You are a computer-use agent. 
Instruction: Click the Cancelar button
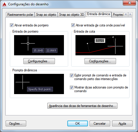click(100, 124)
